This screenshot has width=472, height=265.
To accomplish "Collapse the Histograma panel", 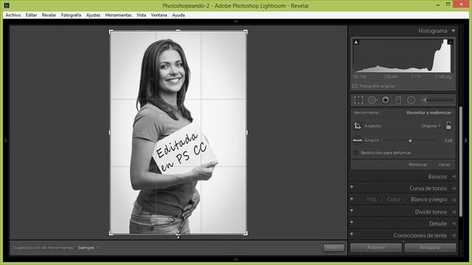I will click(453, 31).
